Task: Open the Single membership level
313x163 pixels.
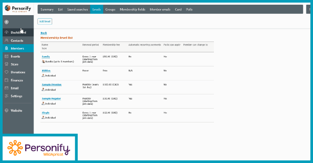Action: click(46, 113)
